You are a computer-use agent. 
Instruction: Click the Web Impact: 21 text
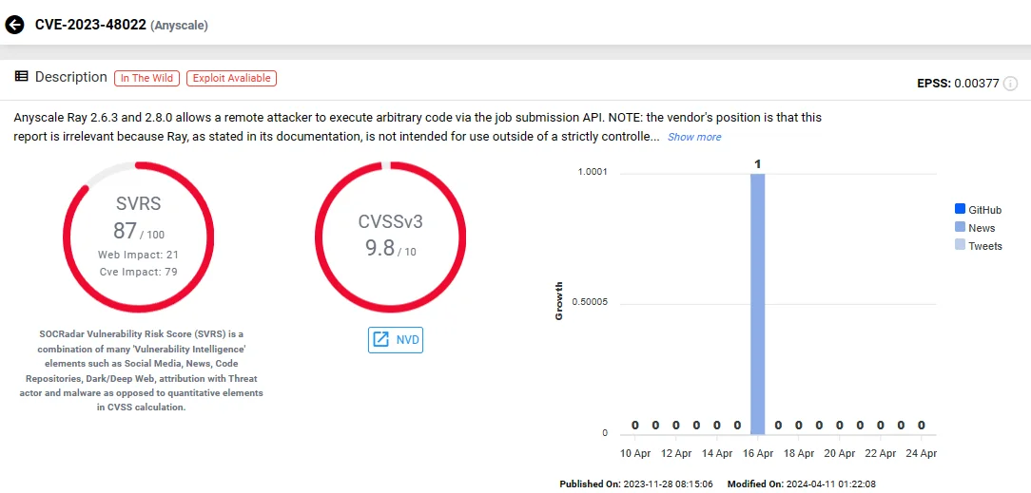(138, 255)
